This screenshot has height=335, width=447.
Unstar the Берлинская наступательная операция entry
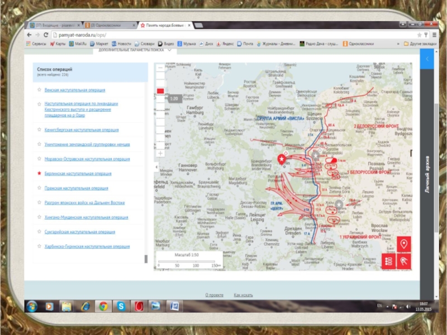tap(39, 174)
